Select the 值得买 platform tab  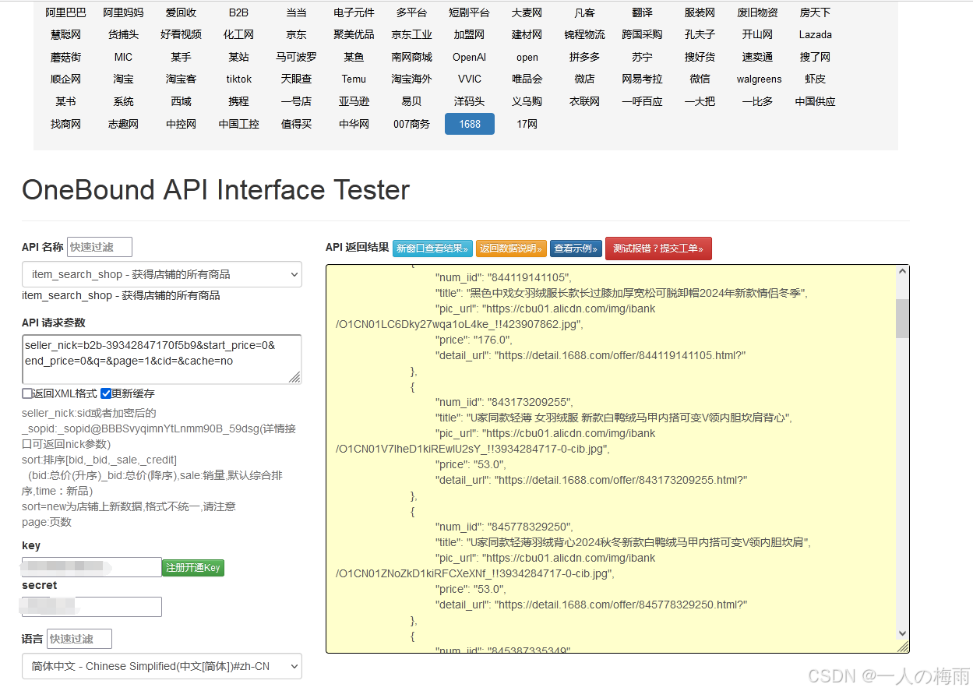click(x=297, y=124)
